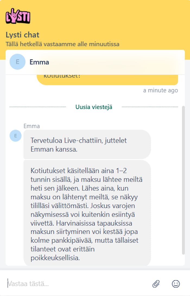This screenshot has width=190, height=296.
Task: Click the pink Lysti logo
Action: coord(18,16)
